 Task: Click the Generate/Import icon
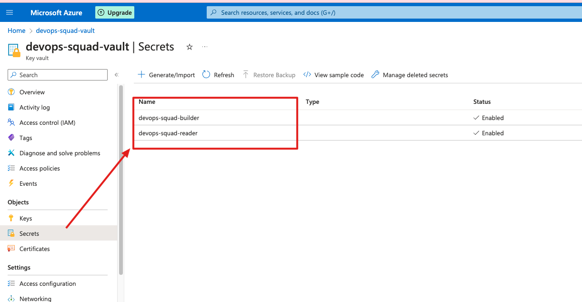click(141, 75)
